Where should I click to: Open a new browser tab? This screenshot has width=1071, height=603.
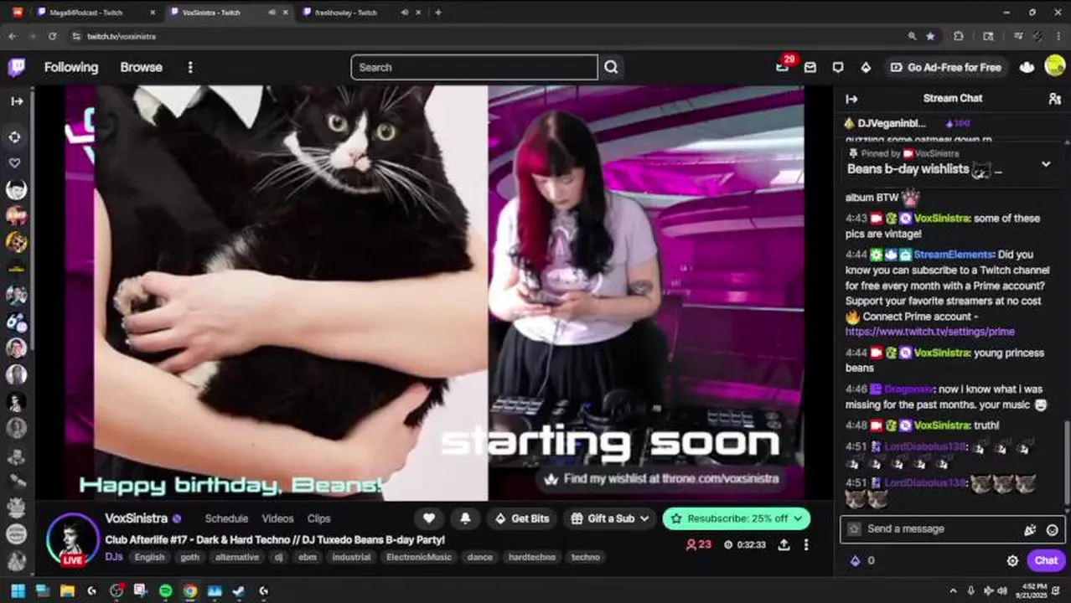coord(437,13)
